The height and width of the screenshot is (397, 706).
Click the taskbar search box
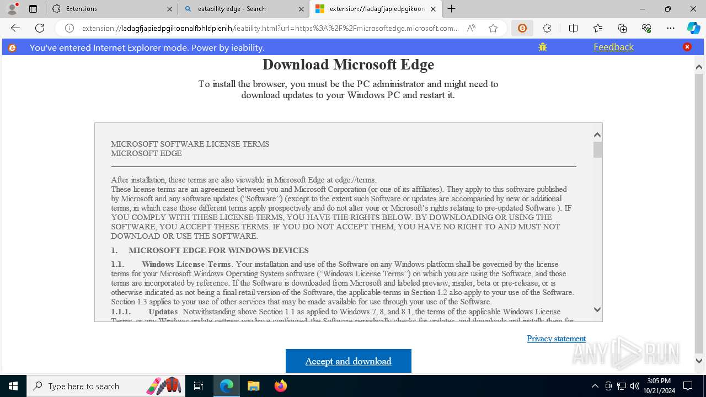click(106, 386)
